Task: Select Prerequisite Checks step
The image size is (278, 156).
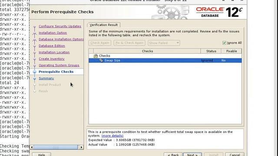Action: coord(56,72)
